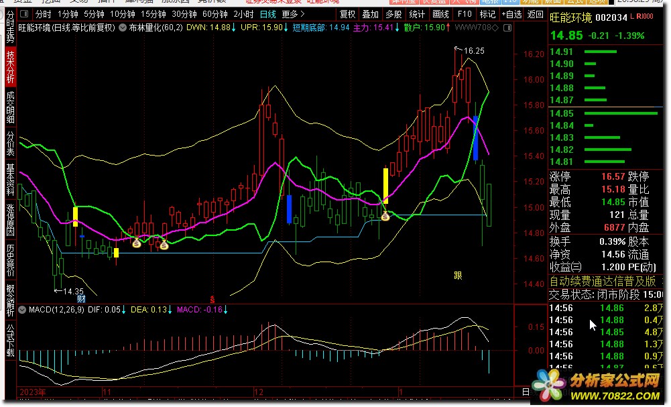Click the 财 marker icon below the chart

pyautogui.click(x=80, y=300)
